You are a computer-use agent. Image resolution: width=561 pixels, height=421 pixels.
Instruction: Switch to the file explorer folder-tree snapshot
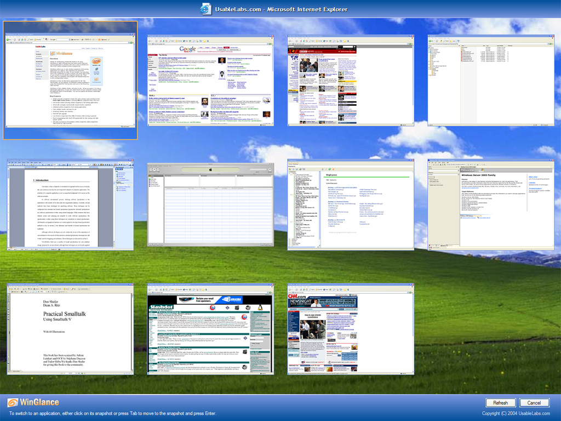491,80
